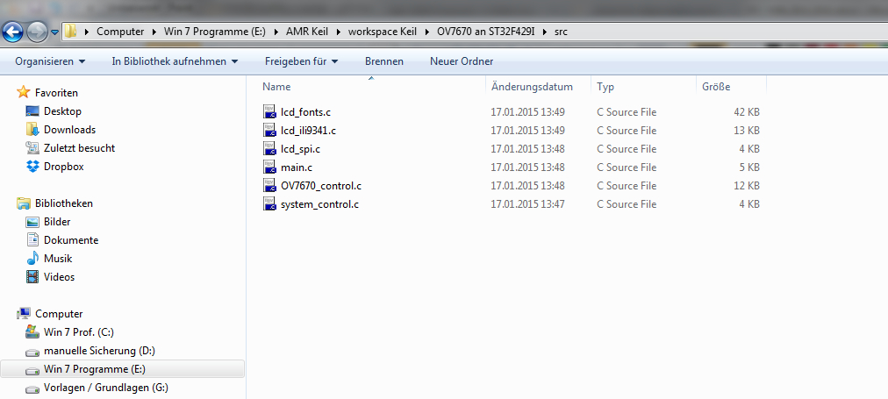Open the Musik library

(x=58, y=259)
